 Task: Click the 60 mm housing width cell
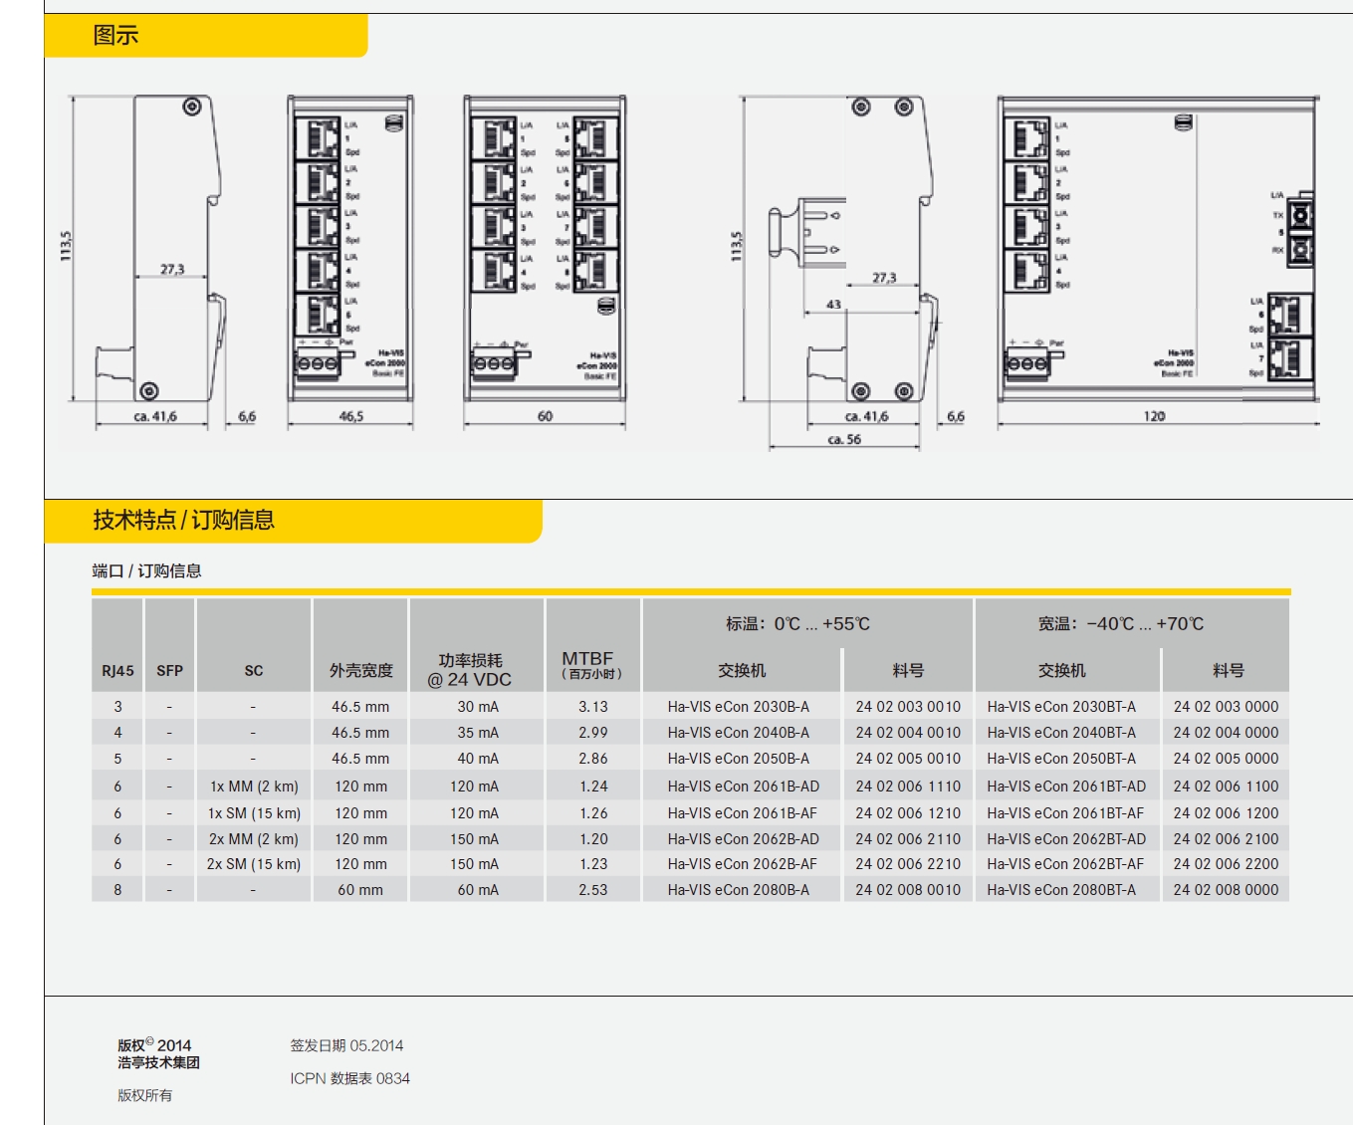[x=360, y=890]
